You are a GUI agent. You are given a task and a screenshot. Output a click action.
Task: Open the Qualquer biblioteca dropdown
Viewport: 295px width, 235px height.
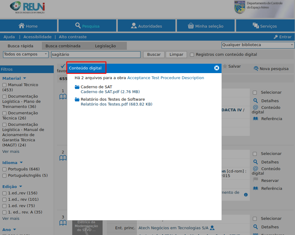click(258, 45)
